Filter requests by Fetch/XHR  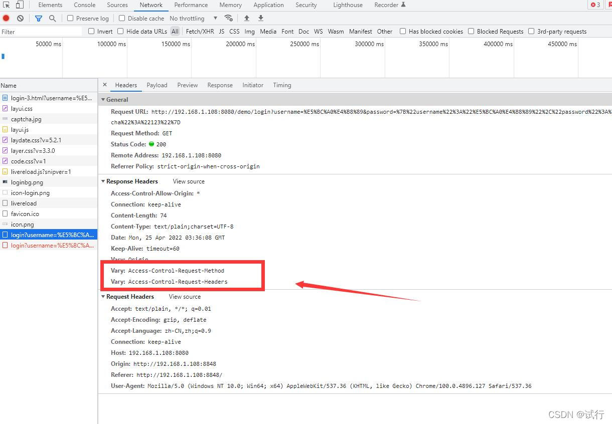(200, 31)
